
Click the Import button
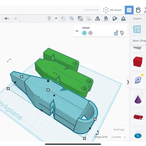coord(137,19)
